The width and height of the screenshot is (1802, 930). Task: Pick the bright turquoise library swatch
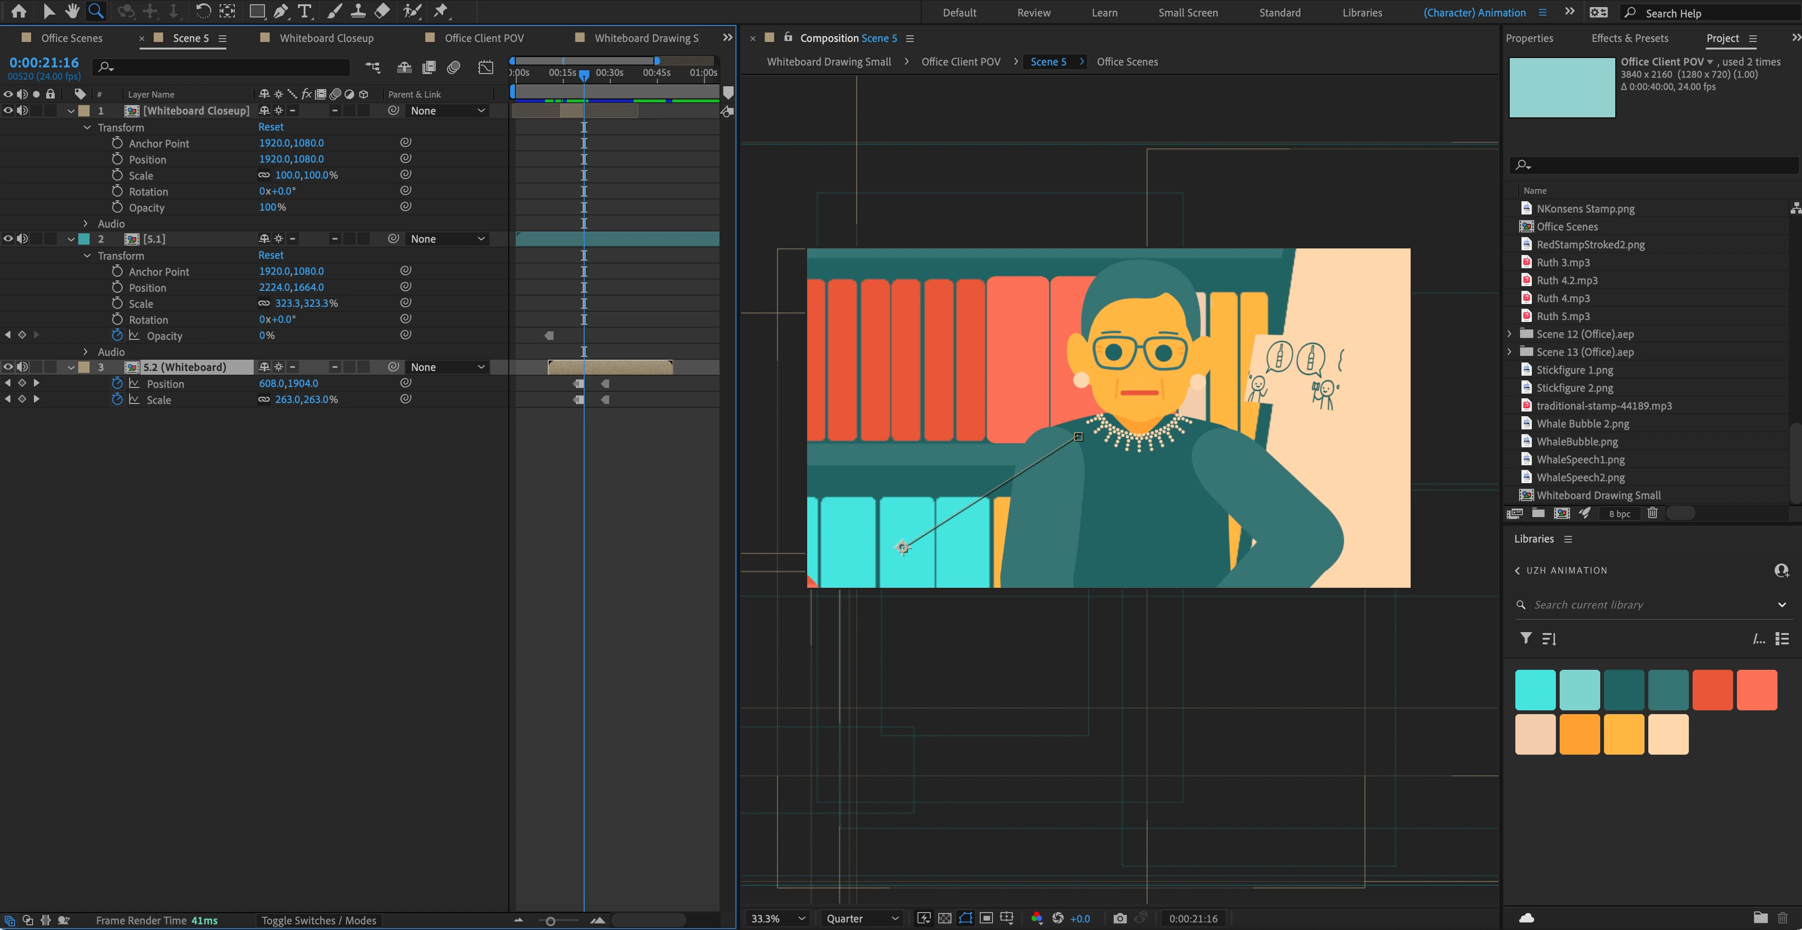pyautogui.click(x=1535, y=690)
